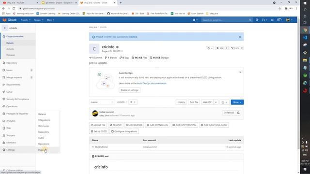Open the Groups menu in GitLab navbar
The height and width of the screenshot is (174, 310).
(x=39, y=20)
